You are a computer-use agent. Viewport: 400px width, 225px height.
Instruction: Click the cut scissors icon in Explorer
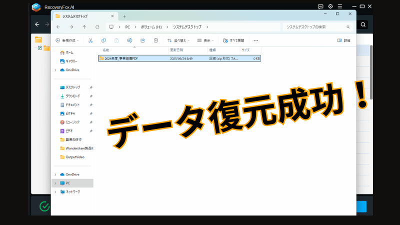pyautogui.click(x=90, y=40)
